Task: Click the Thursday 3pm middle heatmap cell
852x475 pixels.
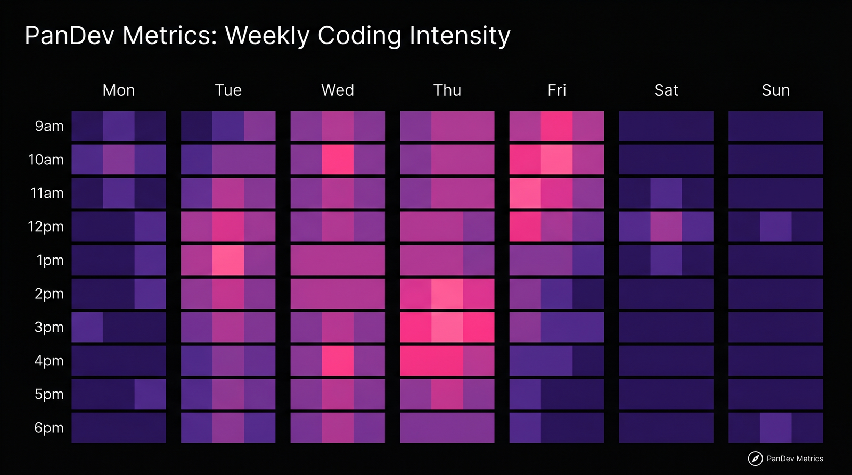Action: pyautogui.click(x=447, y=327)
